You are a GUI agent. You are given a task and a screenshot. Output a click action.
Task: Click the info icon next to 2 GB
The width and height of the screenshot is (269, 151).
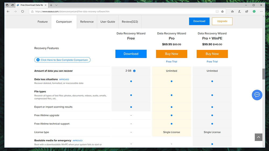(134, 71)
